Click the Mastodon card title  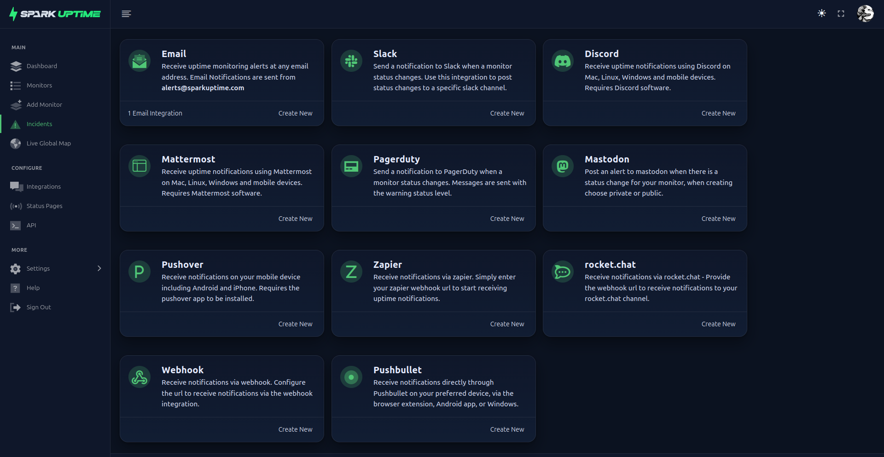(x=607, y=159)
